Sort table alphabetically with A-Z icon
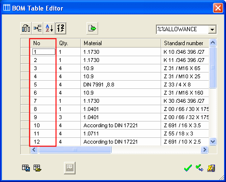This screenshot has width=226, height=182. 49,28
